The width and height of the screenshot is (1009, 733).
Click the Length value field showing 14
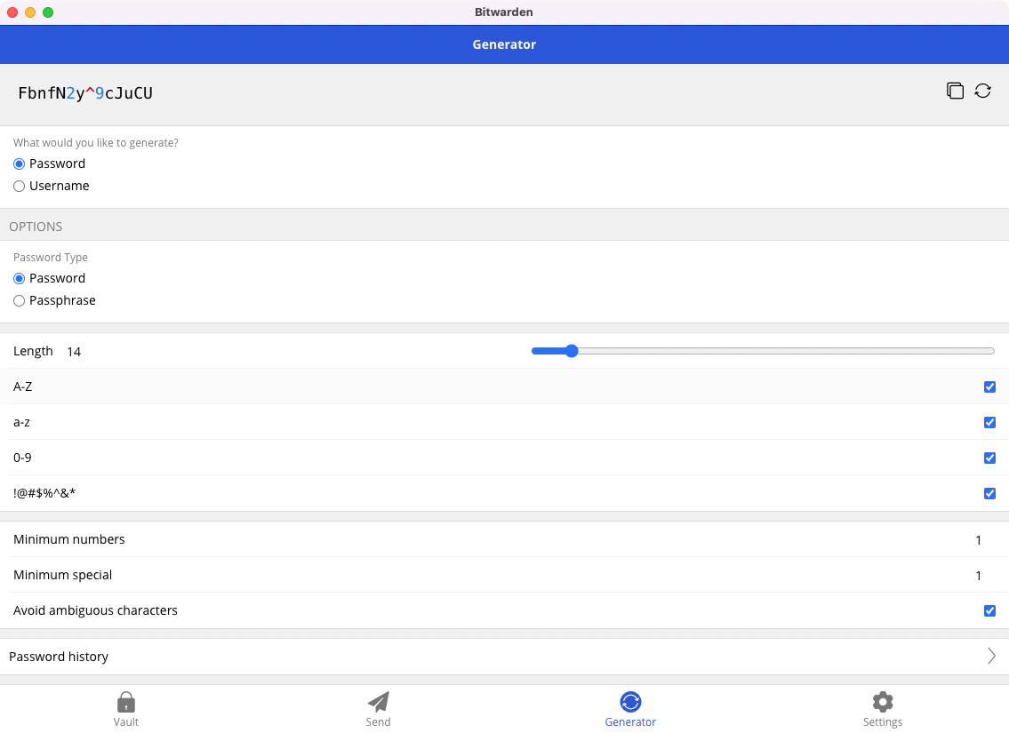[74, 352]
